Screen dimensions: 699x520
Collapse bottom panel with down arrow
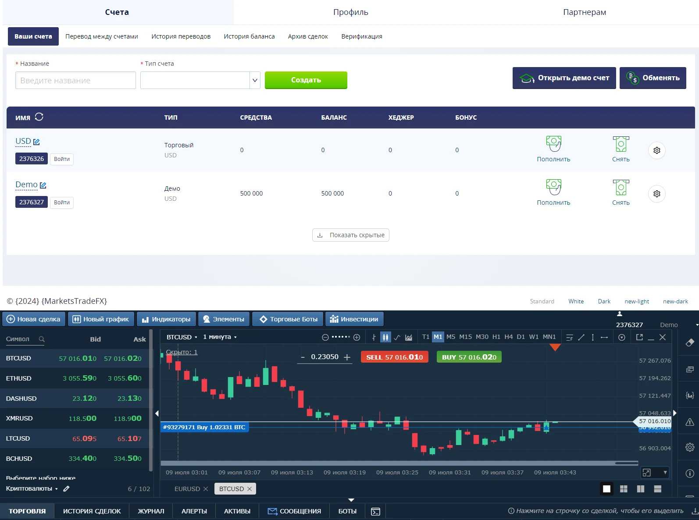point(351,500)
